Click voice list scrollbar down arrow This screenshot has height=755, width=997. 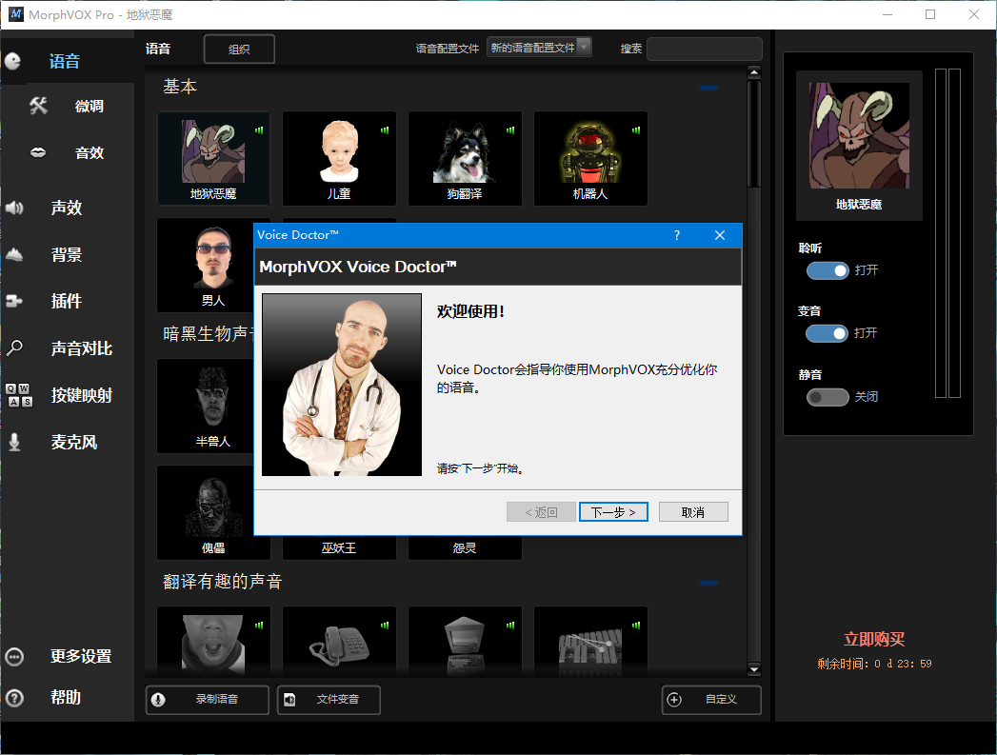pos(754,669)
